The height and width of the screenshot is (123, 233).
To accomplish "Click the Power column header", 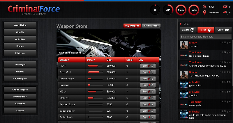I will coord(96,60).
